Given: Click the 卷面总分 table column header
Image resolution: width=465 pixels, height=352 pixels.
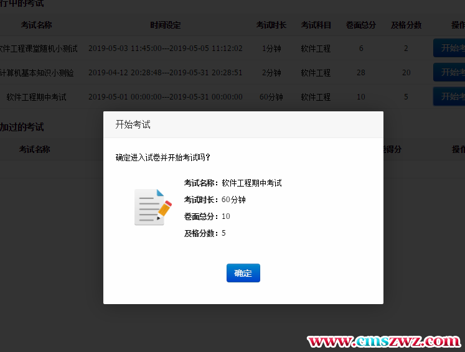Looking at the screenshot, I should [361, 25].
